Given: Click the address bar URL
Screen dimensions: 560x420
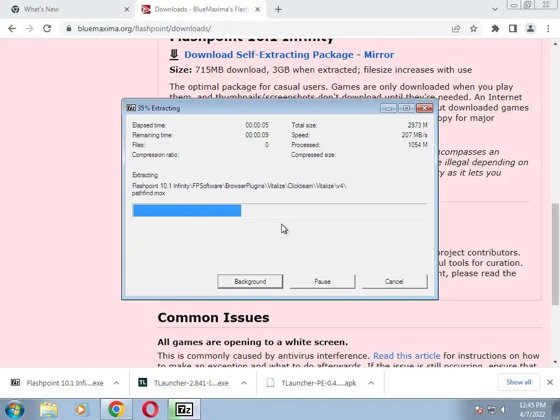Looking at the screenshot, I should 144,28.
